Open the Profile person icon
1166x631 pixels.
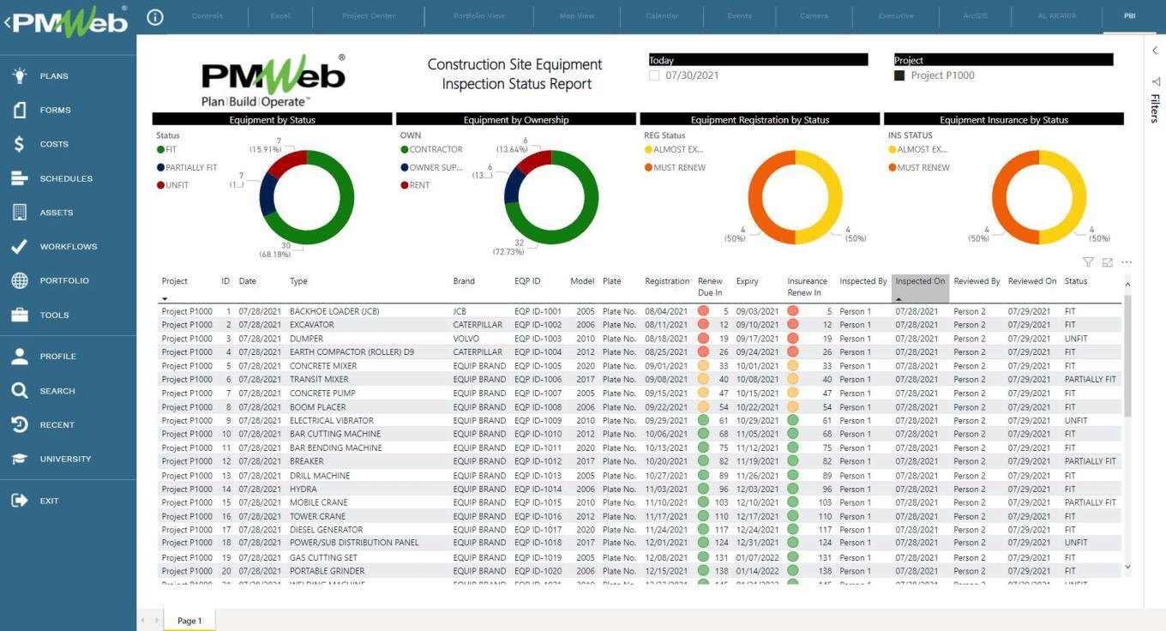(x=20, y=356)
